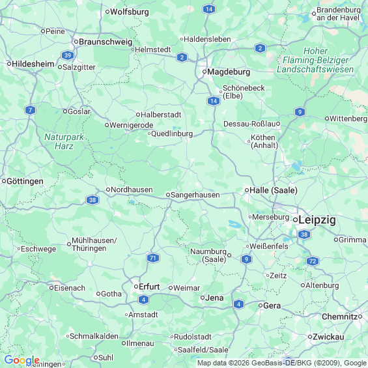The image size is (368, 368).
Task: Select the Halle (Saale) city label
Action: pos(274,190)
